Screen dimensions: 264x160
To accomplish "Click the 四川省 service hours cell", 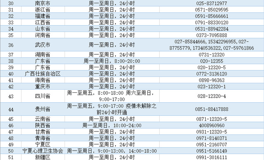I will tap(112, 96).
